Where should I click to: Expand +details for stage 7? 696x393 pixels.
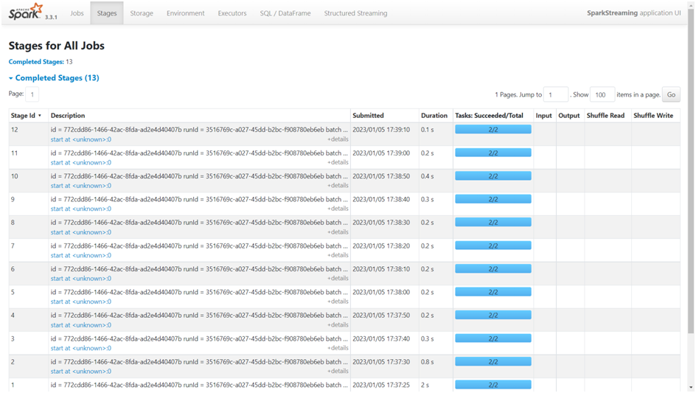(338, 255)
